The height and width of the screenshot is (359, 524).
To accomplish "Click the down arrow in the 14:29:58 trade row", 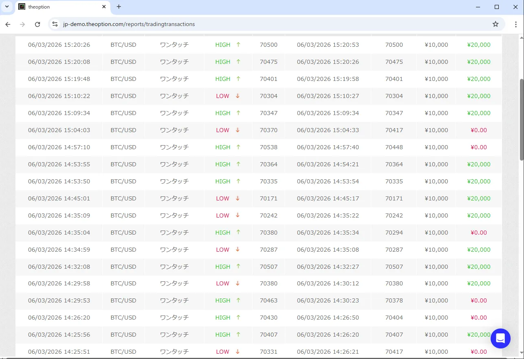I will [238, 283].
